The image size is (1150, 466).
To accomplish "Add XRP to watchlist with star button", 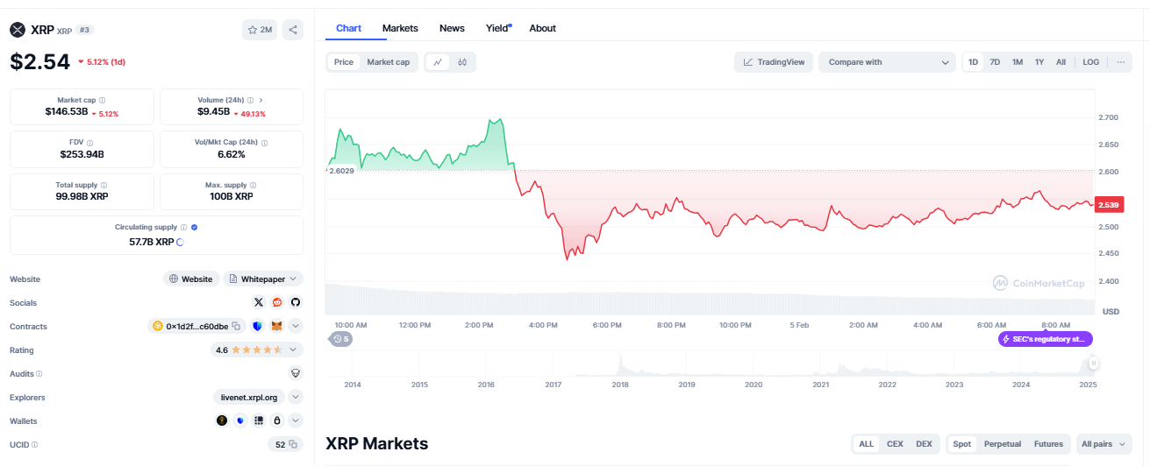I will [260, 30].
